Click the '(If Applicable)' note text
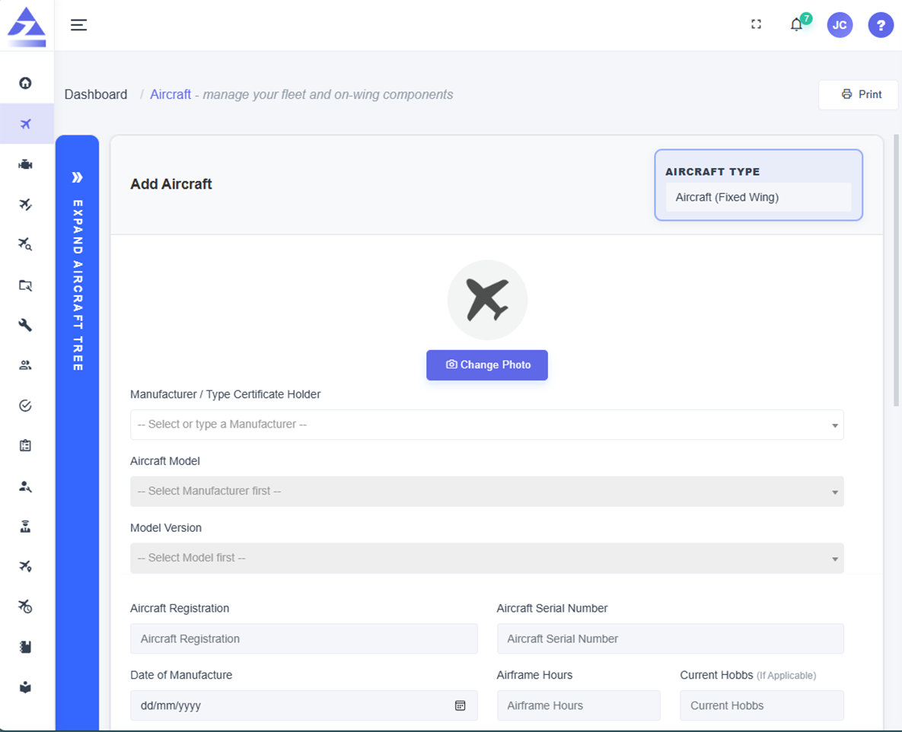Screen dimensions: 902x732 click(786, 676)
